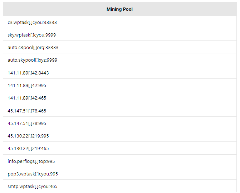This screenshot has width=240, height=193.
Task: Click the pop3.wptask[.]cyou:995 row
Action: tap(120, 174)
